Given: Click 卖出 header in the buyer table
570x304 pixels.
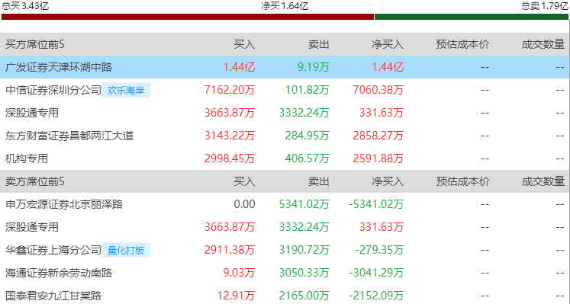Looking at the screenshot, I should coord(319,44).
